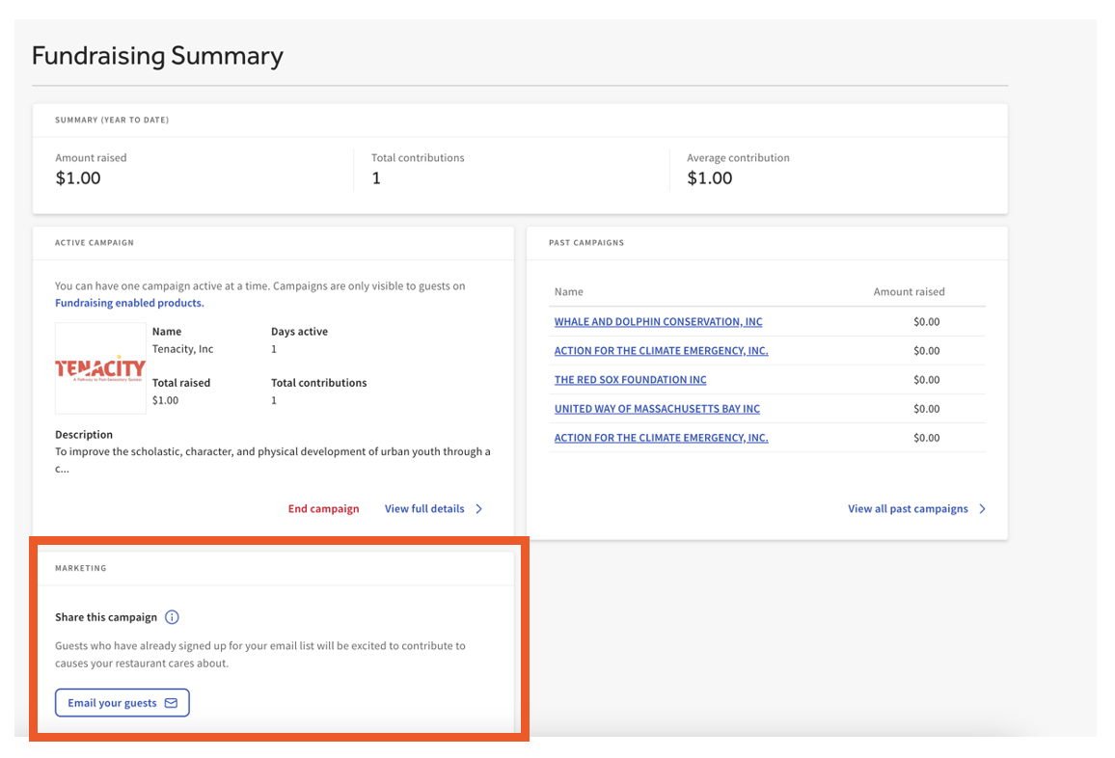Open Whale and Dolphin Conservation campaign
The width and height of the screenshot is (1115, 758).
point(658,322)
